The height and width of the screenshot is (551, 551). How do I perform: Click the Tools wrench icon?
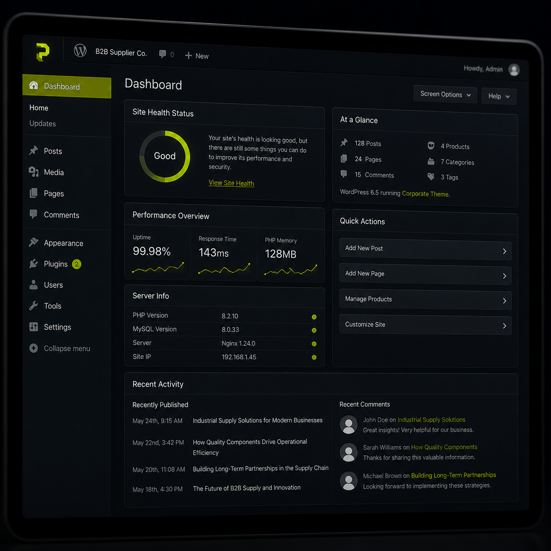[34, 305]
